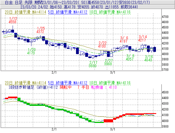Select the upper chart's 20-day MA=4114 legend
175x133 pixels.
26,12
